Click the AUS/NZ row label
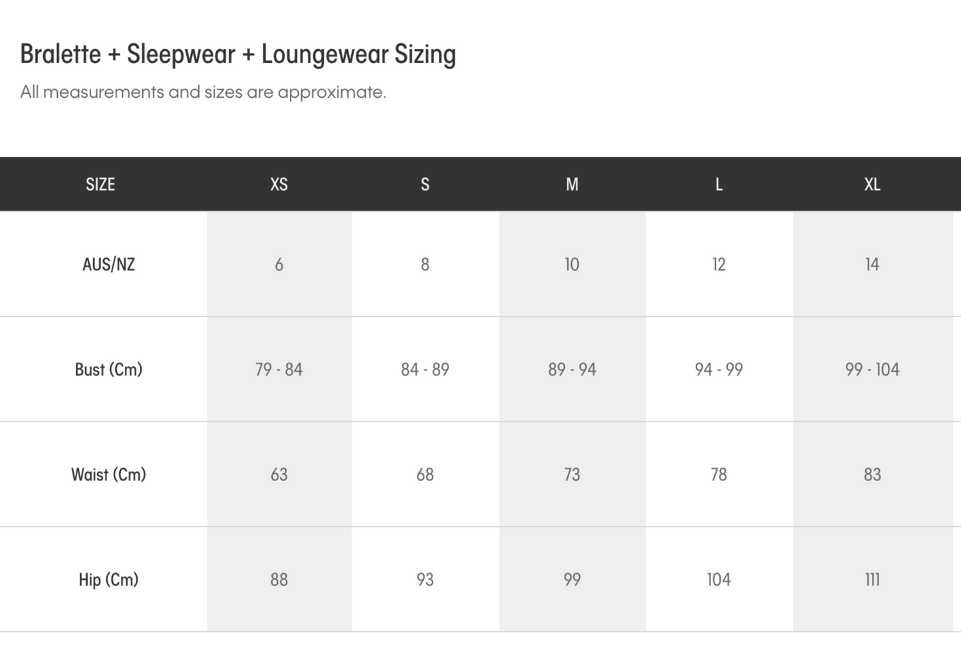 pos(108,265)
